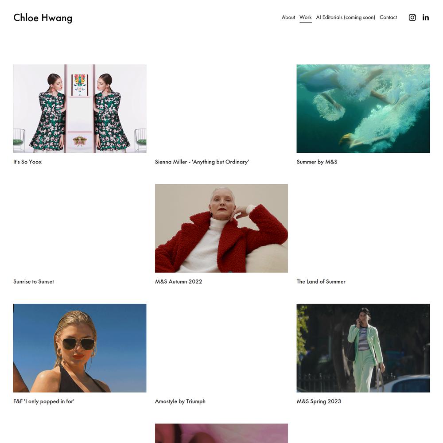The image size is (443, 443).
Task: Open the Instagram profile icon
Action: (412, 18)
